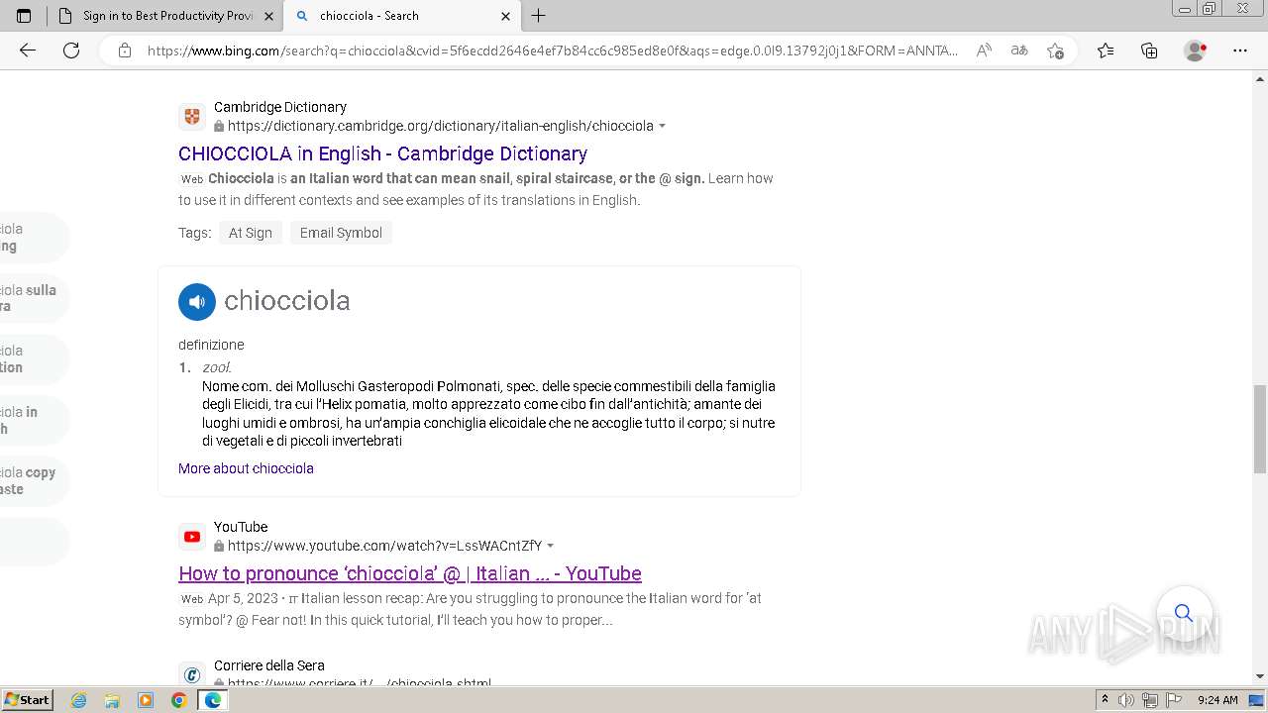Viewport: 1268px width, 713px height.
Task: Open CHIOCCIOLA in English Cambridge link
Action: coord(382,153)
